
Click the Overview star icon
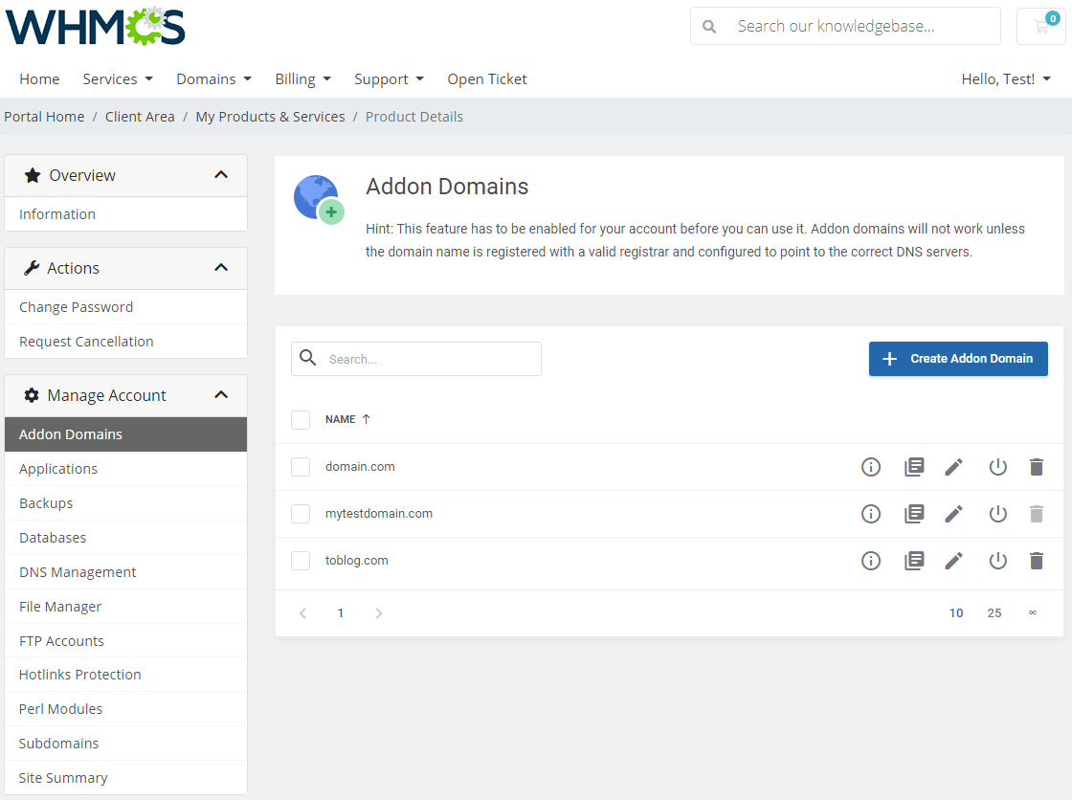coord(33,176)
